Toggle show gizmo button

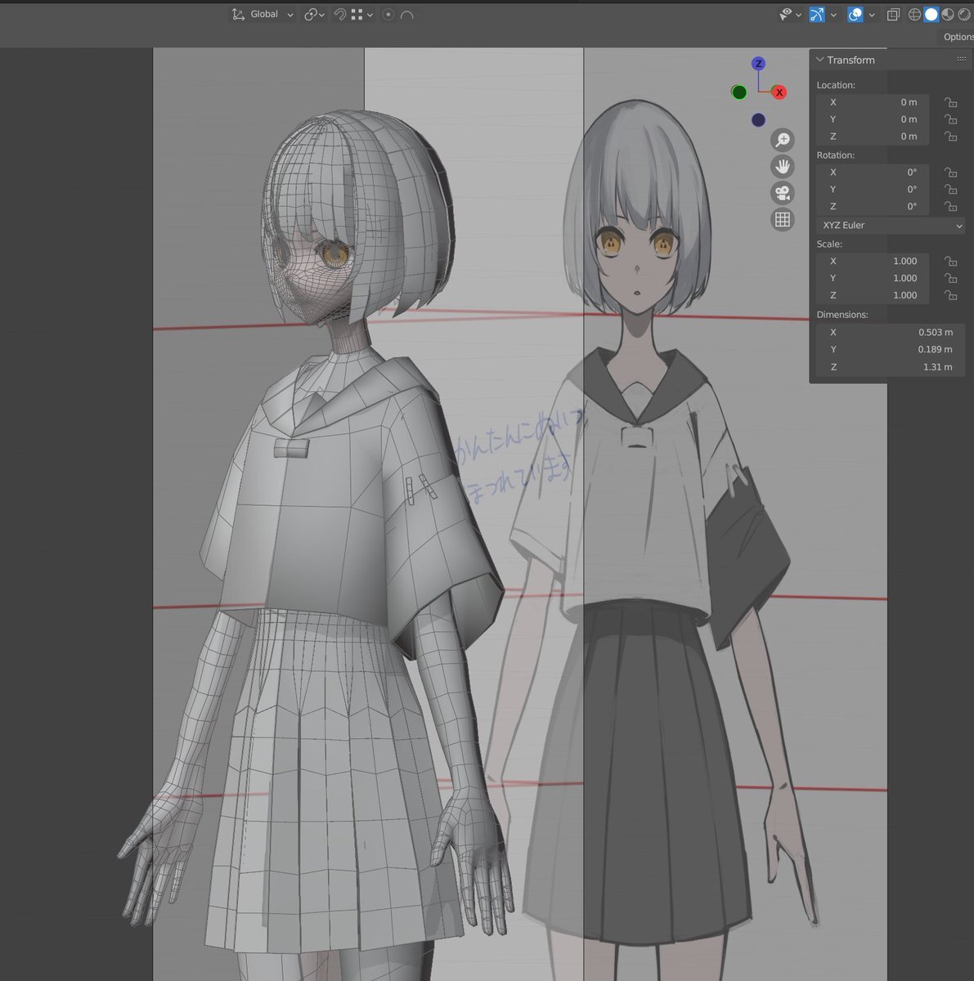click(817, 15)
